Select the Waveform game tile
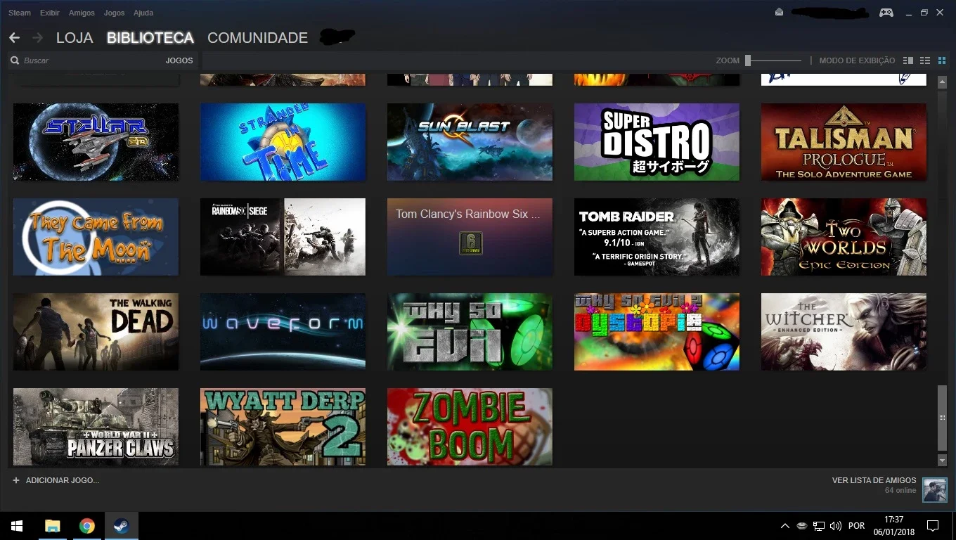The image size is (956, 540). pos(283,332)
